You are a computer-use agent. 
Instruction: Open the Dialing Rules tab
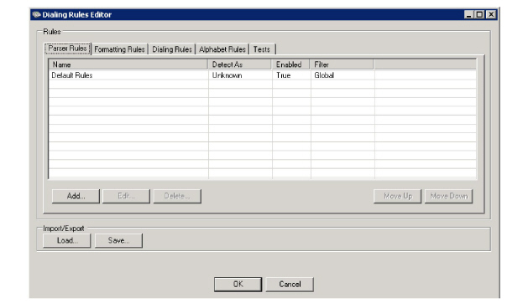click(172, 49)
